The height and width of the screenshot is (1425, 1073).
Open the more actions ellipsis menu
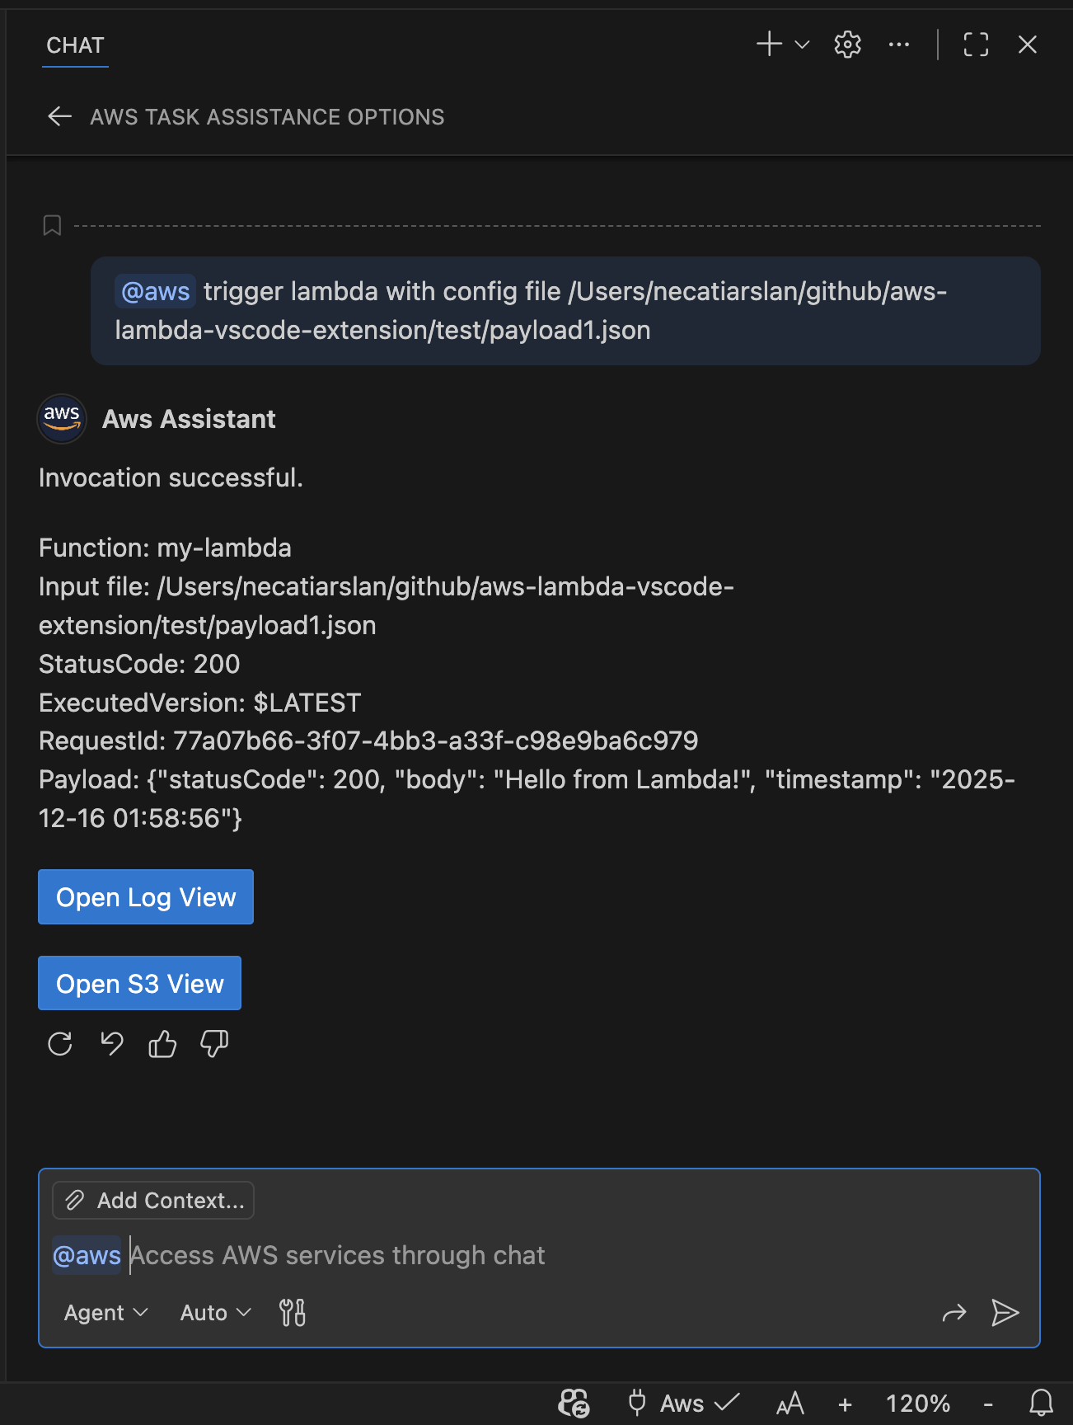(x=898, y=45)
